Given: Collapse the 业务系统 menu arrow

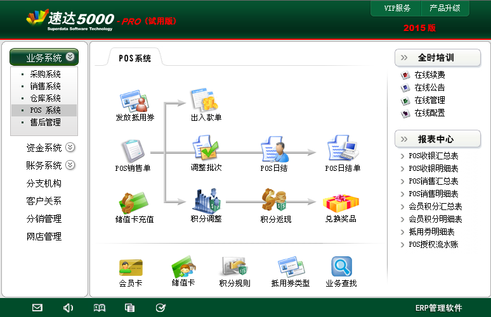Looking at the screenshot, I should pyautogui.click(x=70, y=56).
